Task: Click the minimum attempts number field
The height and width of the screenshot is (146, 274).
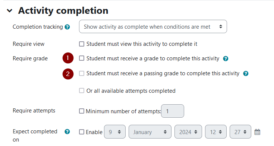Action: pyautogui.click(x=173, y=111)
